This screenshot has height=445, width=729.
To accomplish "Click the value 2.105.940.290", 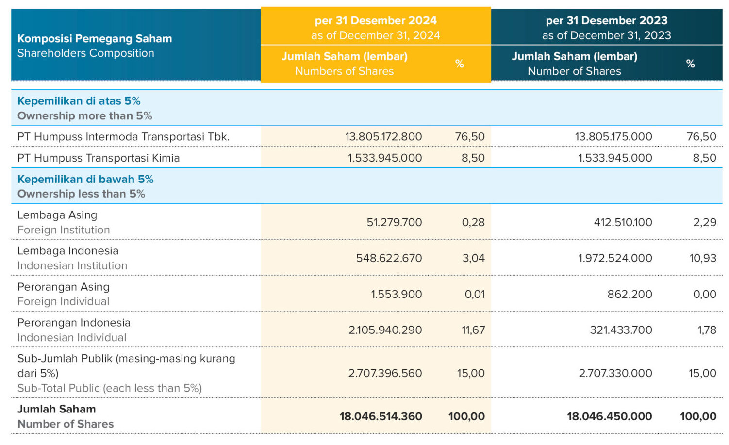I will pyautogui.click(x=385, y=330).
